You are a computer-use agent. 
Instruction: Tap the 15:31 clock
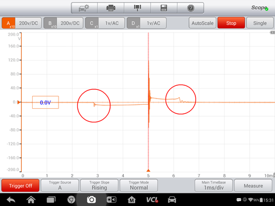pos(268,200)
